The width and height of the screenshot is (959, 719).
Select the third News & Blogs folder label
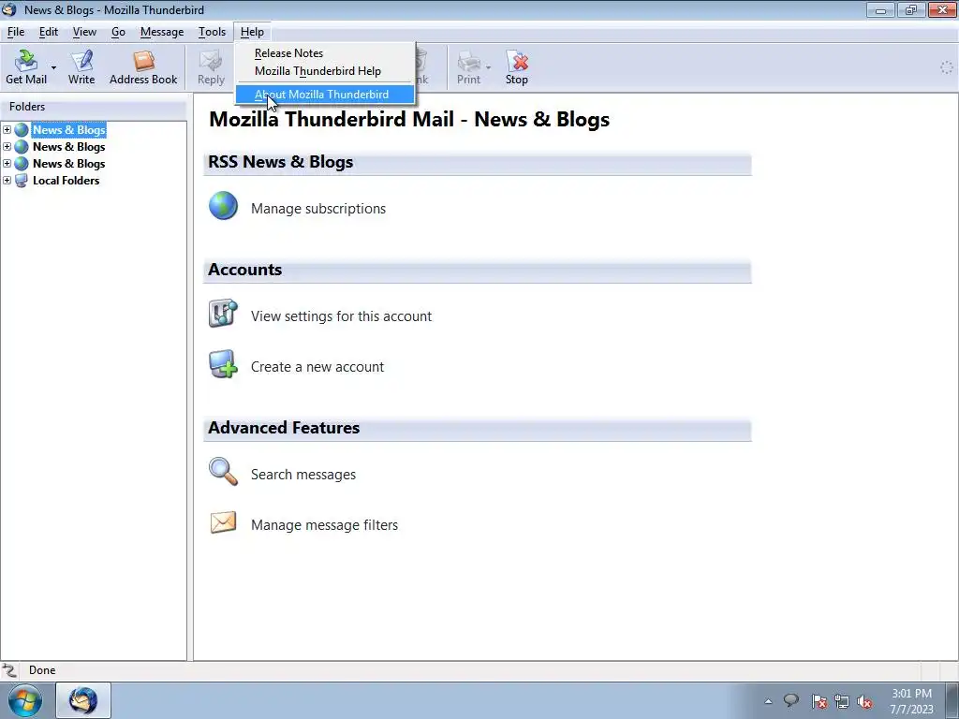tap(69, 163)
